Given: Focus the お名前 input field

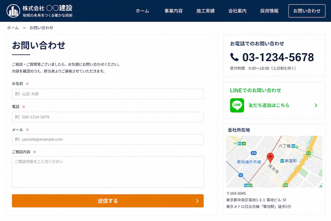Looking at the screenshot, I should pos(108,94).
